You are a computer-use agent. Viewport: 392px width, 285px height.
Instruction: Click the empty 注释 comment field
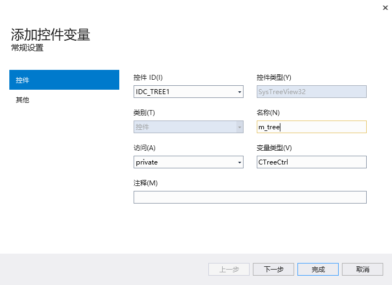point(250,198)
